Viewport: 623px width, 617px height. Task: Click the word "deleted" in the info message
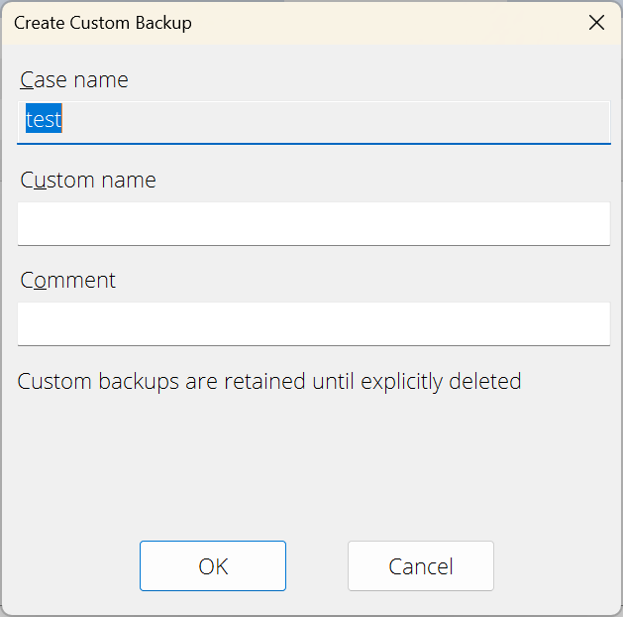484,381
